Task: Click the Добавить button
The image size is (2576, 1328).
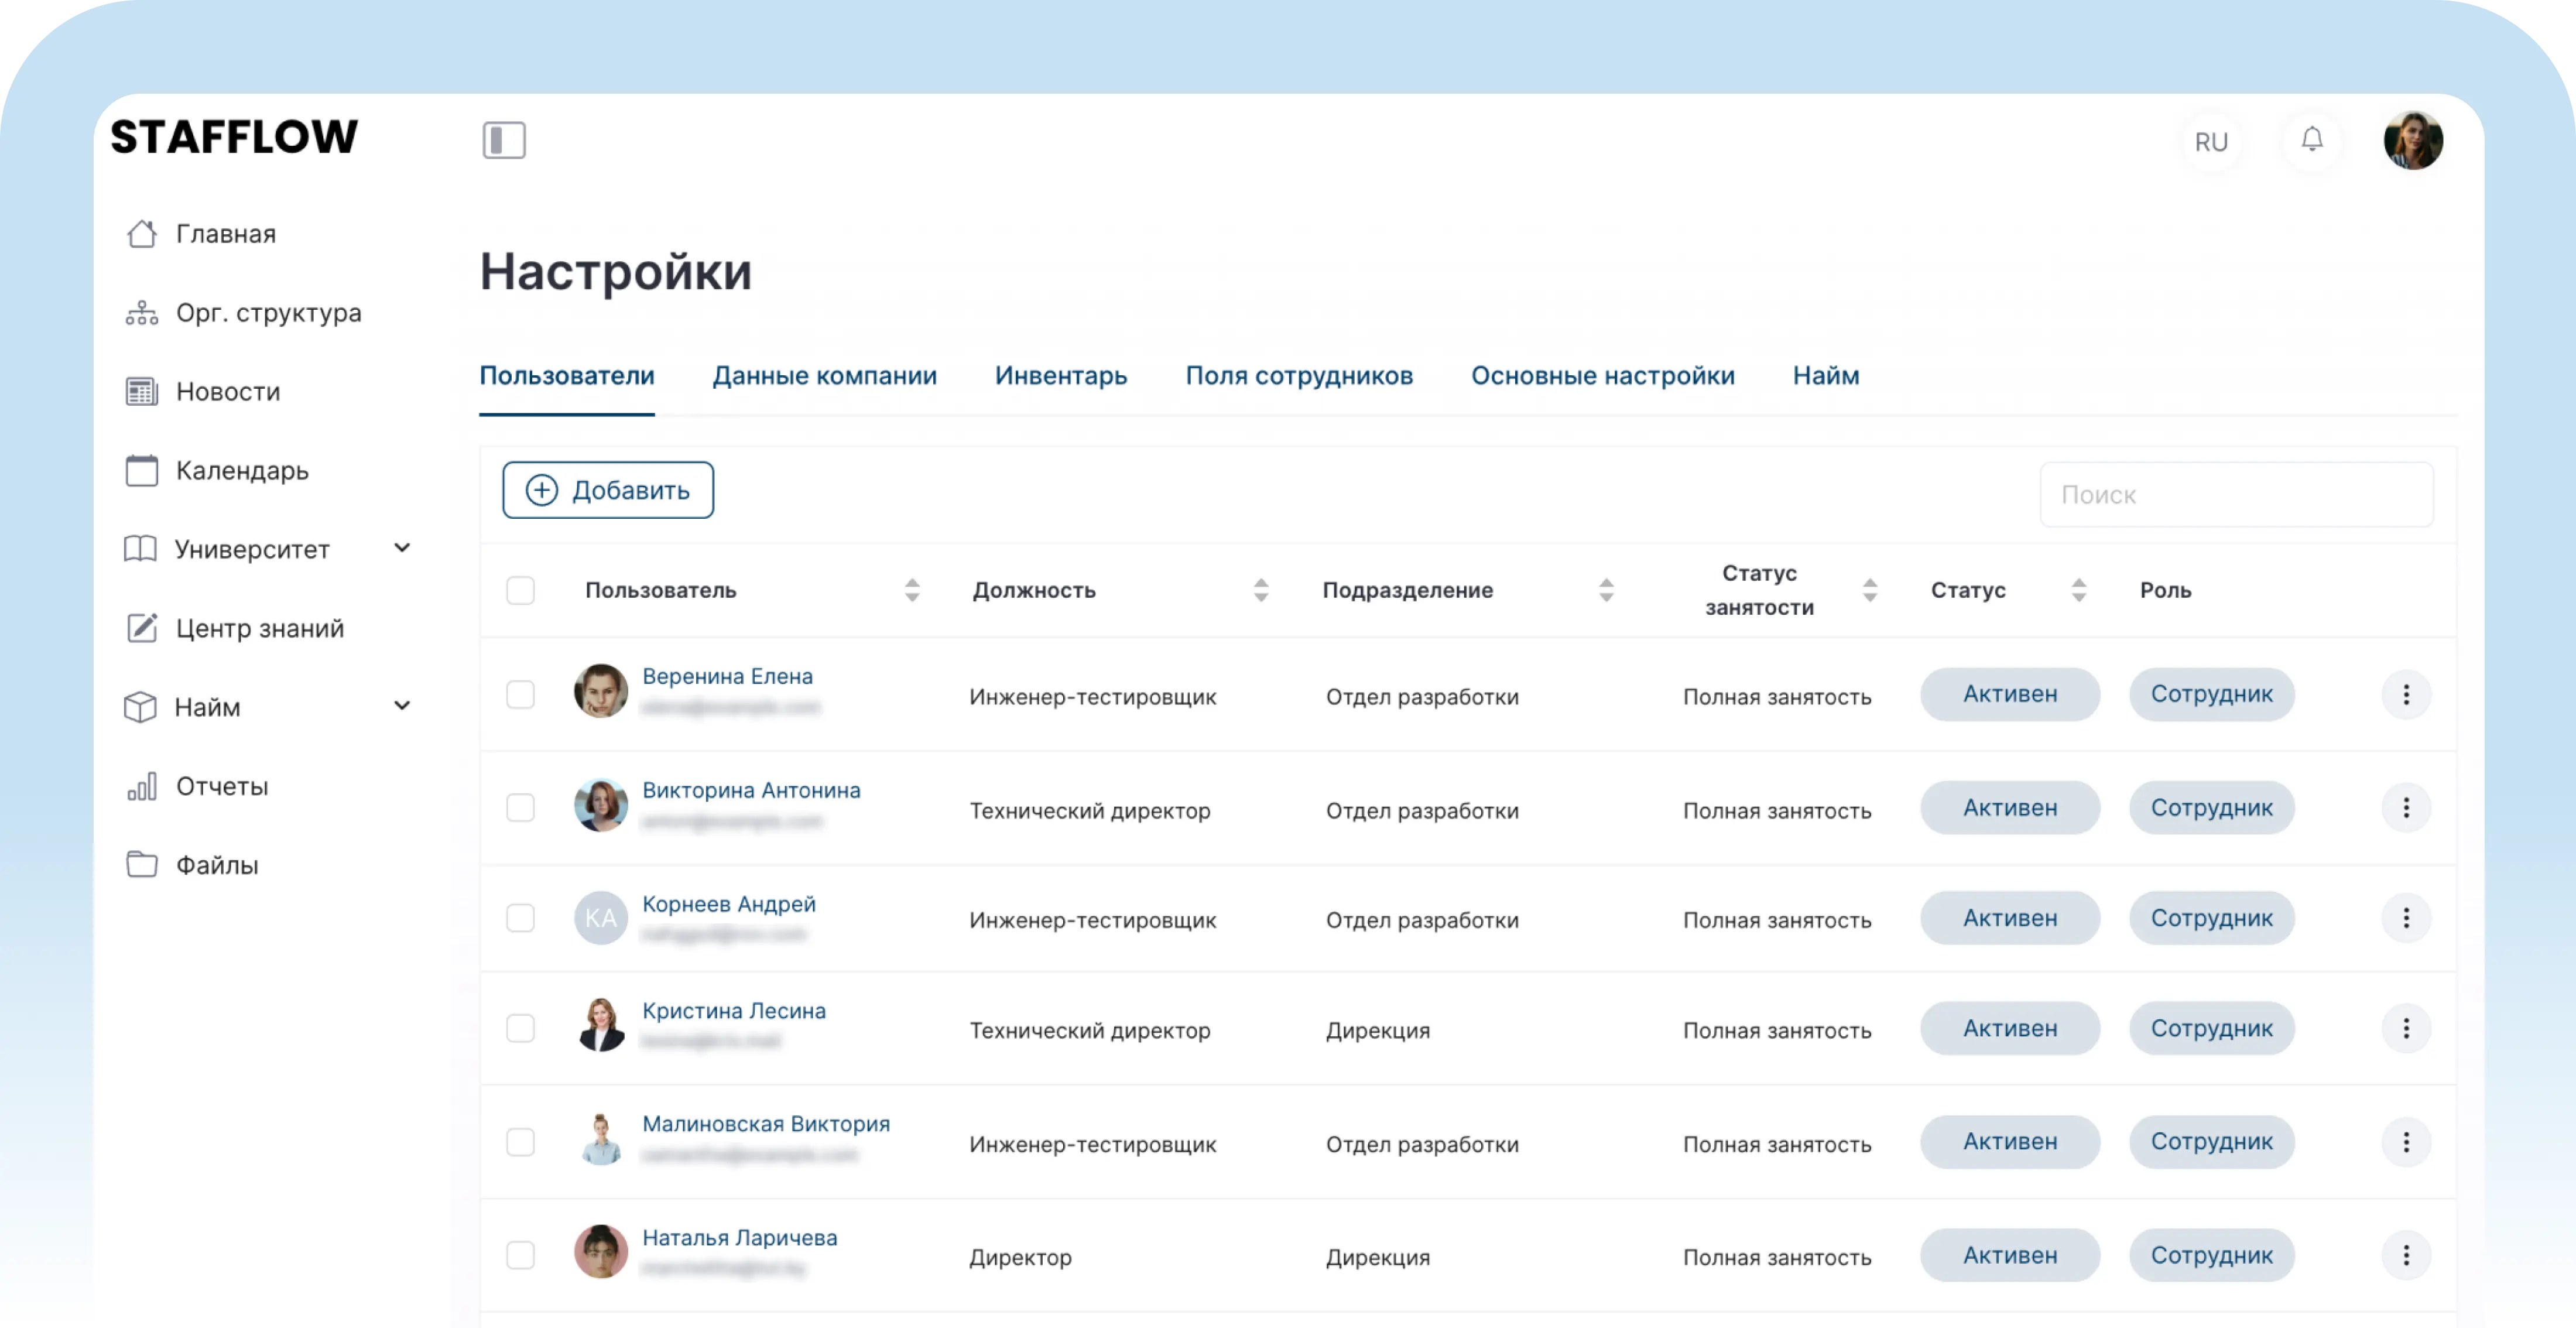Action: pyautogui.click(x=608, y=490)
